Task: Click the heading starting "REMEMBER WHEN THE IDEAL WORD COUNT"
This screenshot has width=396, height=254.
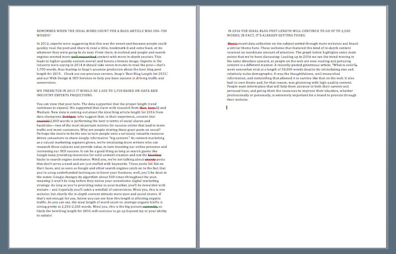Action: [101, 31]
